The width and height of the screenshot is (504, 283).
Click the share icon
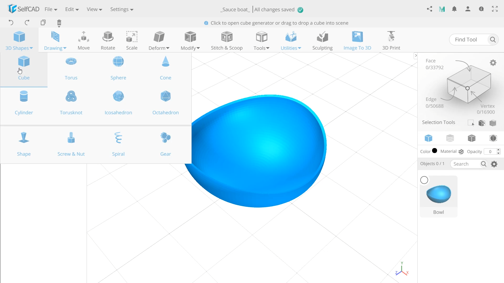[429, 9]
